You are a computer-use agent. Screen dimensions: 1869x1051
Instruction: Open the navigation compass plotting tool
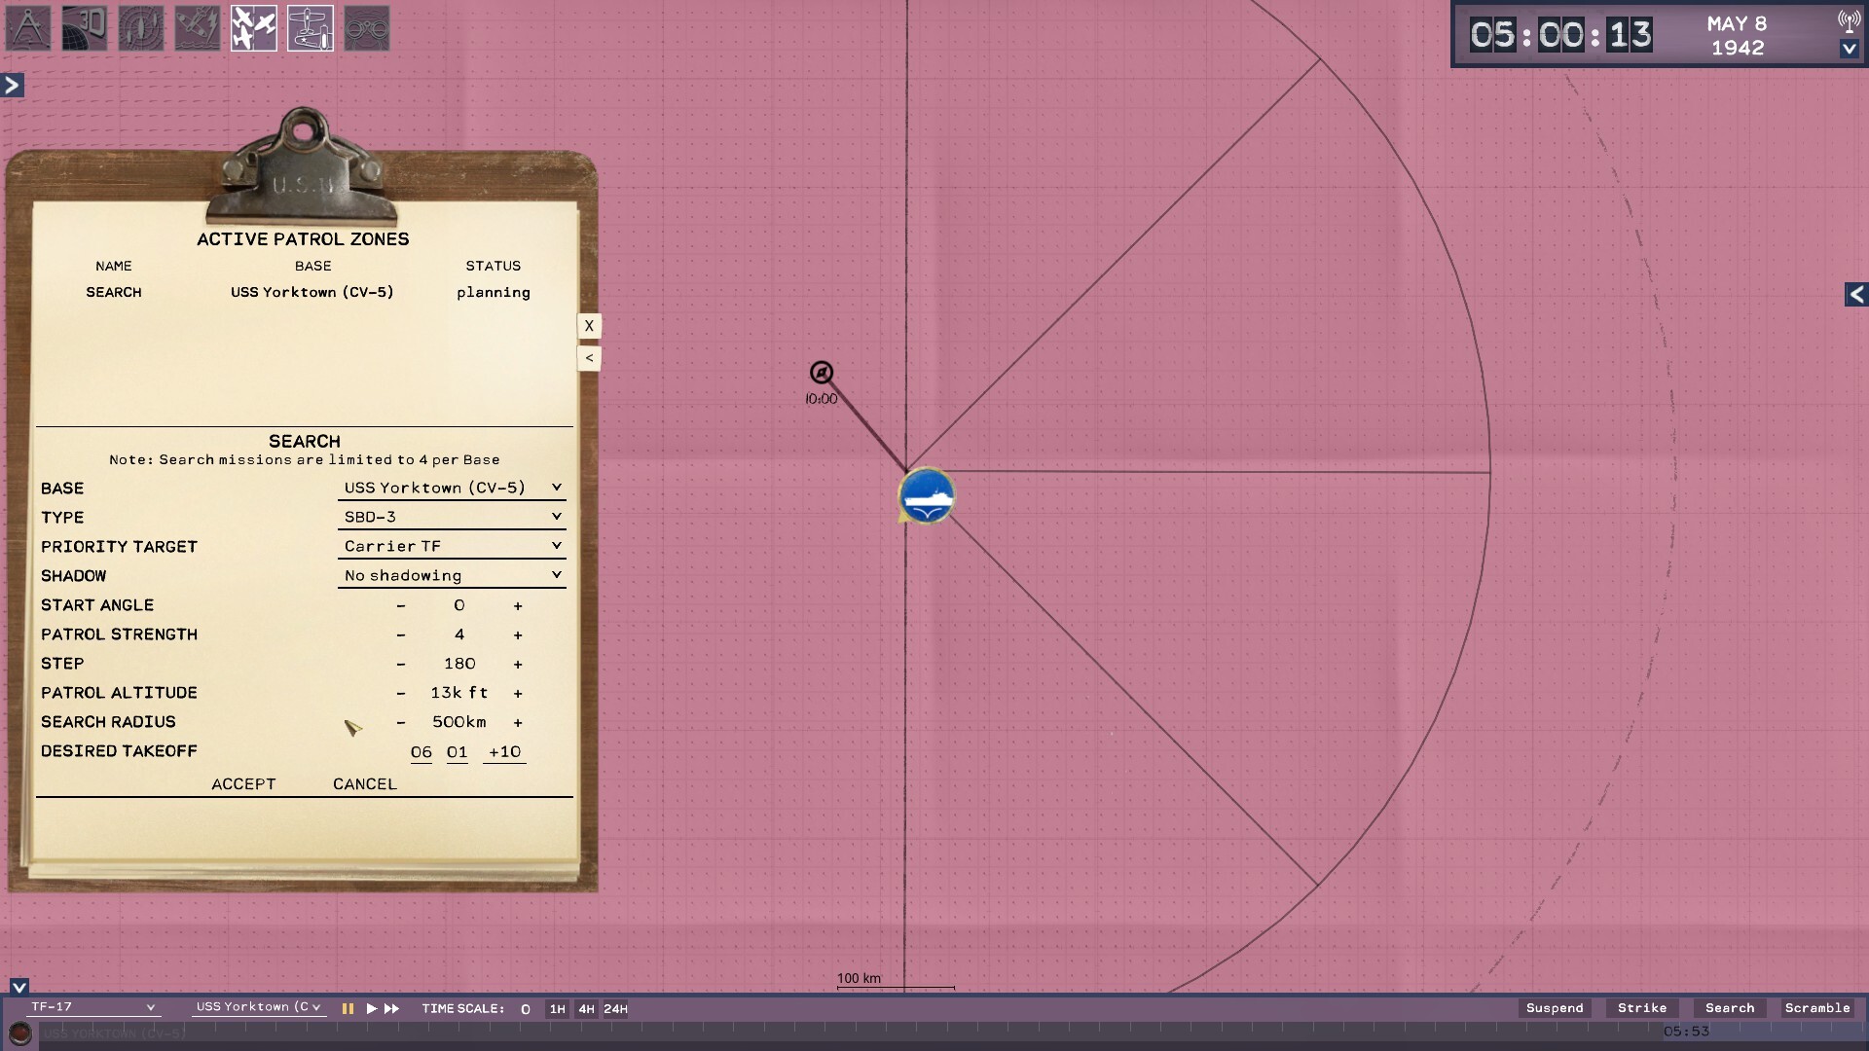point(28,28)
